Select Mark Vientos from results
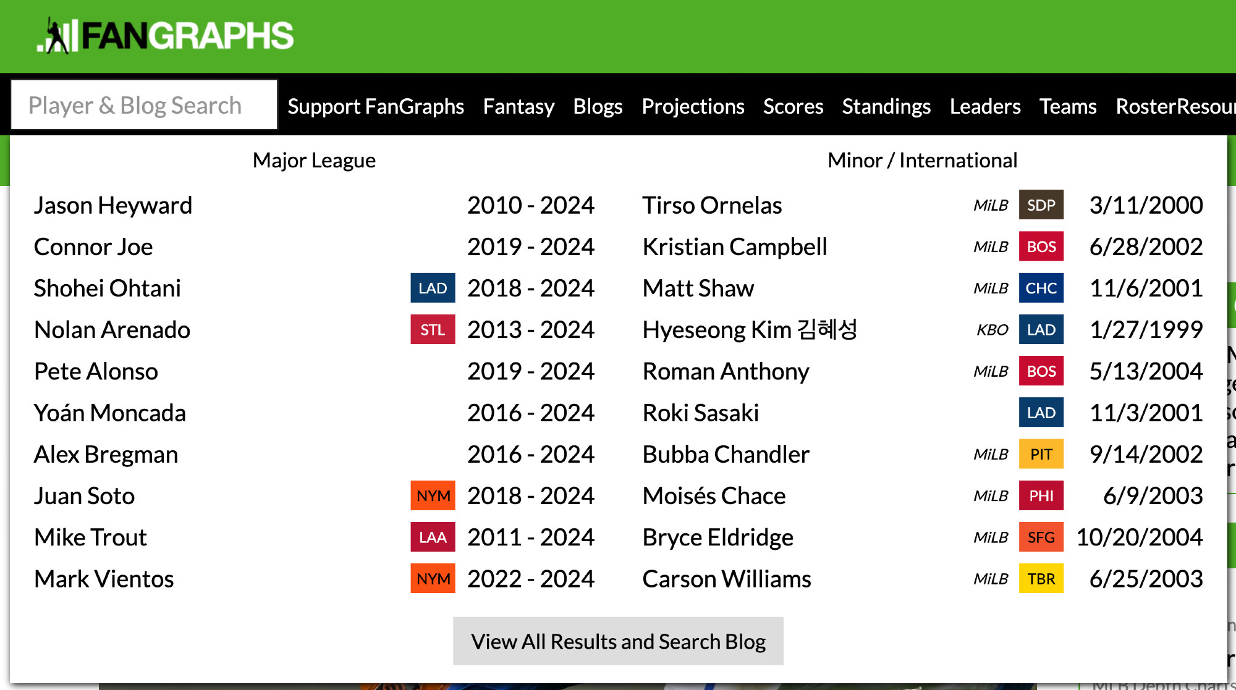This screenshot has width=1236, height=690. point(104,579)
